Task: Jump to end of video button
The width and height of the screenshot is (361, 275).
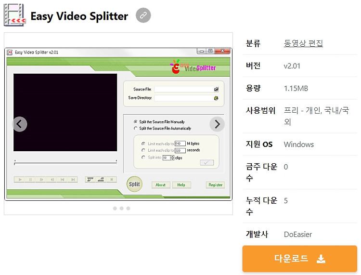Action: pos(73,180)
